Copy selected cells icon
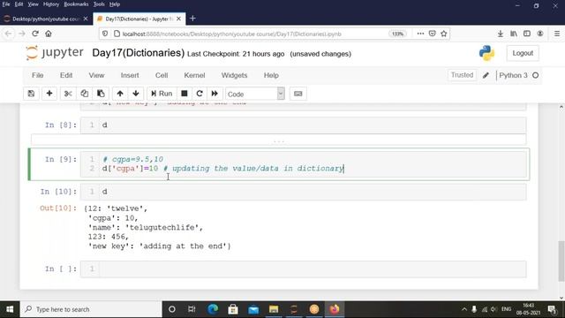The width and height of the screenshot is (565, 318). (x=85, y=94)
